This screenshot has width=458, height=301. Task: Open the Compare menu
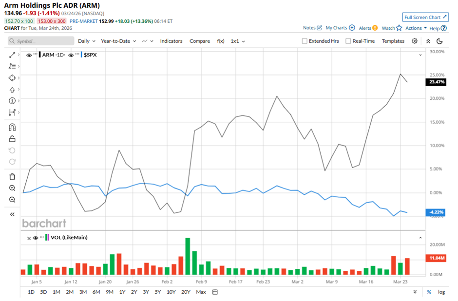pos(199,41)
